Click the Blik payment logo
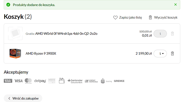The width and height of the screenshot is (184, 102). pos(8,81)
